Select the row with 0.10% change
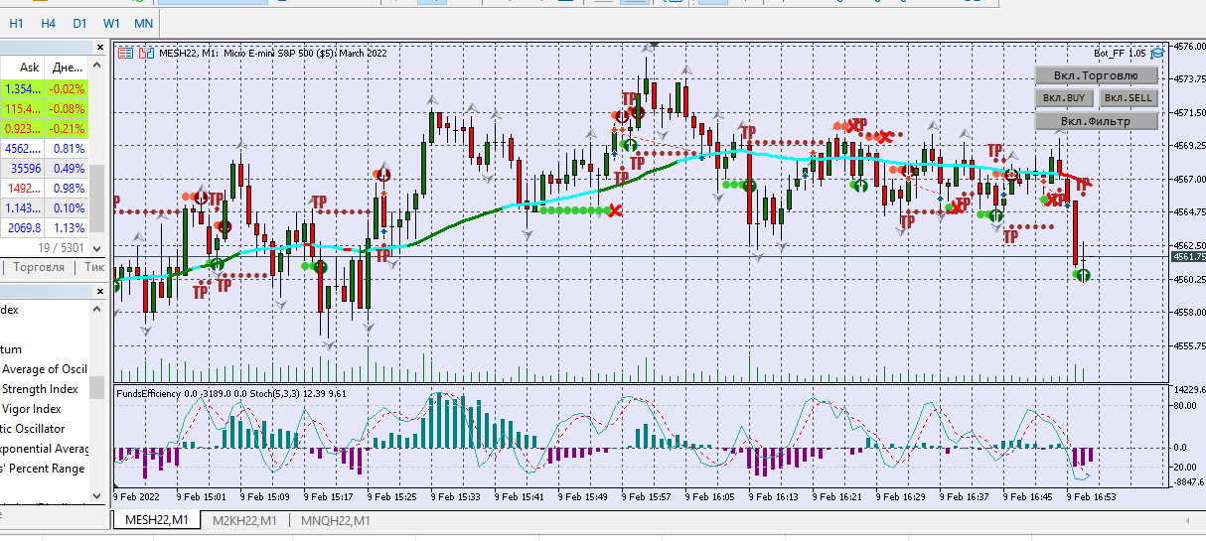The image size is (1206, 541). (45, 207)
